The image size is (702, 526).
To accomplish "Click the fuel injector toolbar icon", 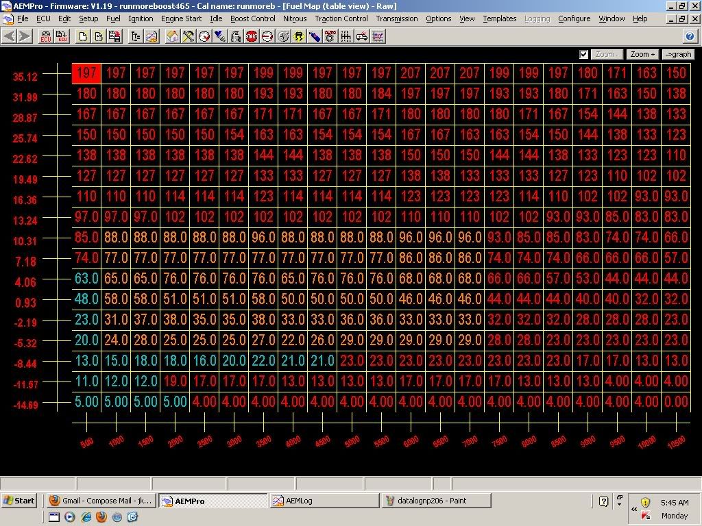I will click(x=236, y=36).
